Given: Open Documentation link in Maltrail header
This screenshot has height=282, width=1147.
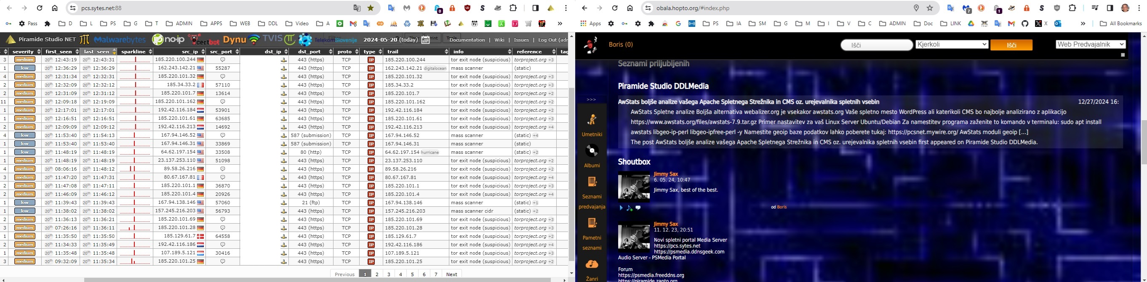Looking at the screenshot, I should pyautogui.click(x=467, y=40).
